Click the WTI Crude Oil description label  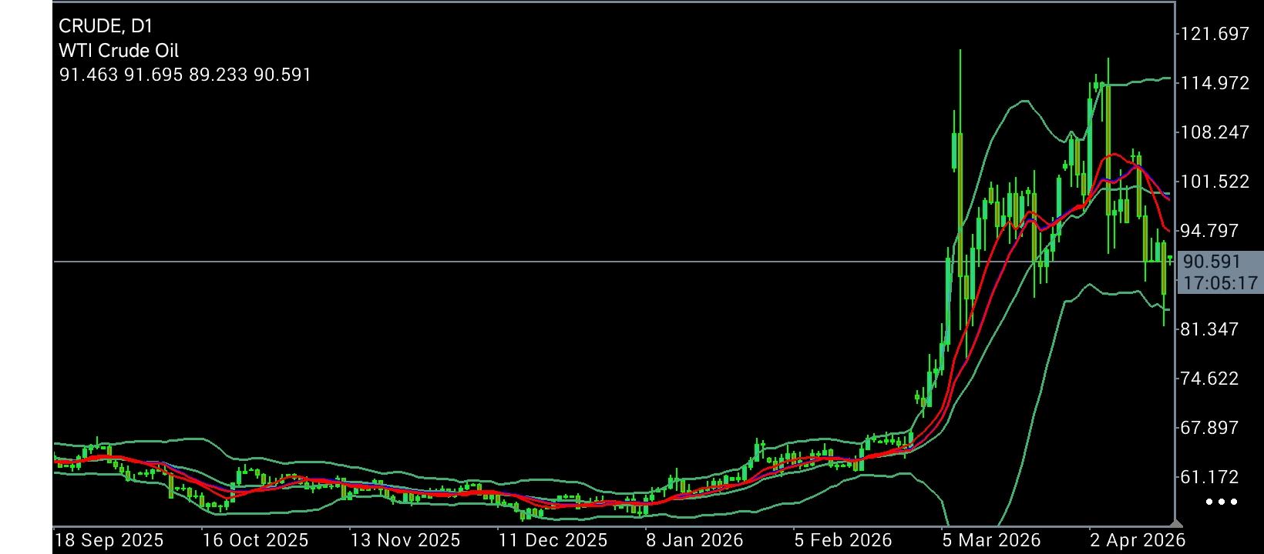[119, 51]
